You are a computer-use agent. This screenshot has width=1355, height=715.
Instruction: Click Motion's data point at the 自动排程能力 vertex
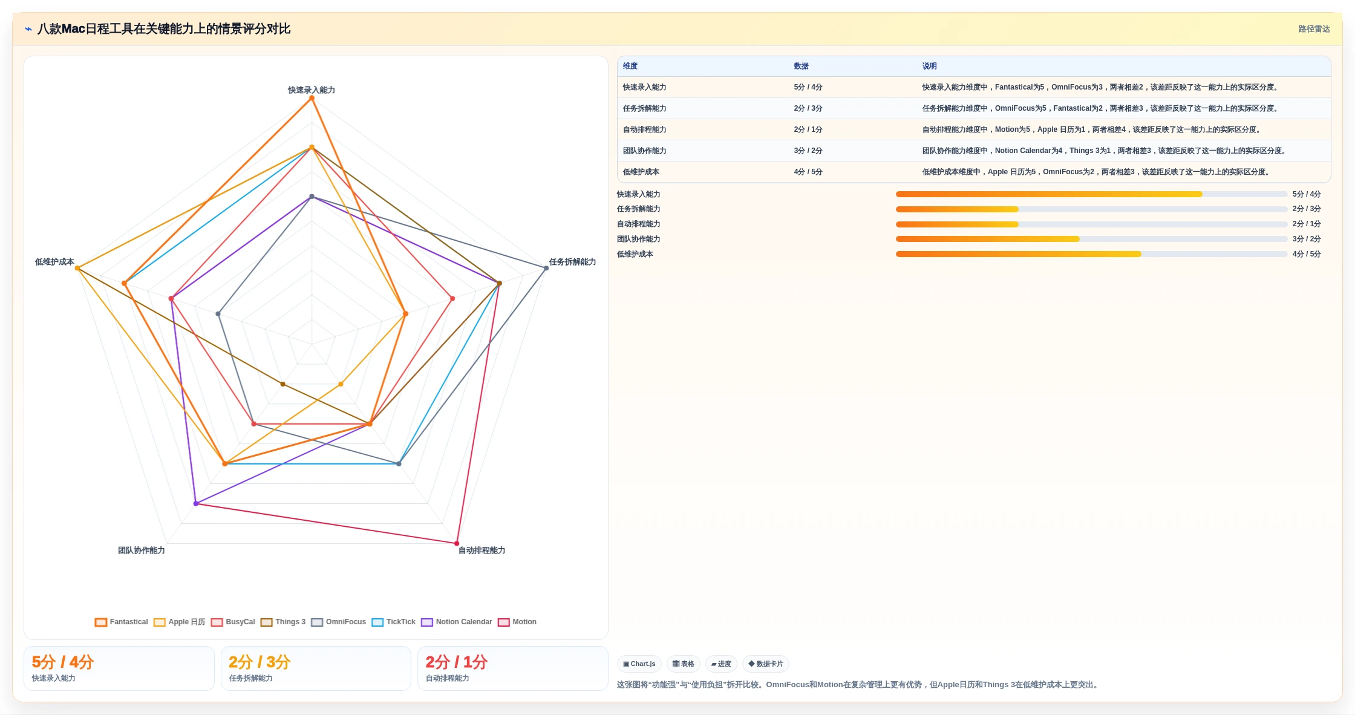(x=457, y=543)
